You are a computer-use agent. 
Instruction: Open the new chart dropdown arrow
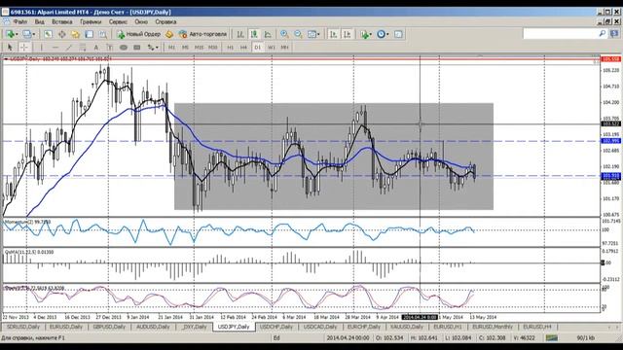point(17,35)
